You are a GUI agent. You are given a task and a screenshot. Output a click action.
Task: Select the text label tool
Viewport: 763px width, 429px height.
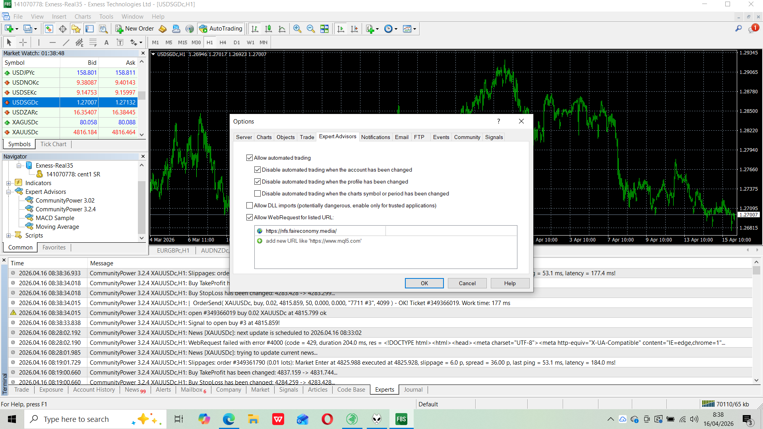(120, 42)
